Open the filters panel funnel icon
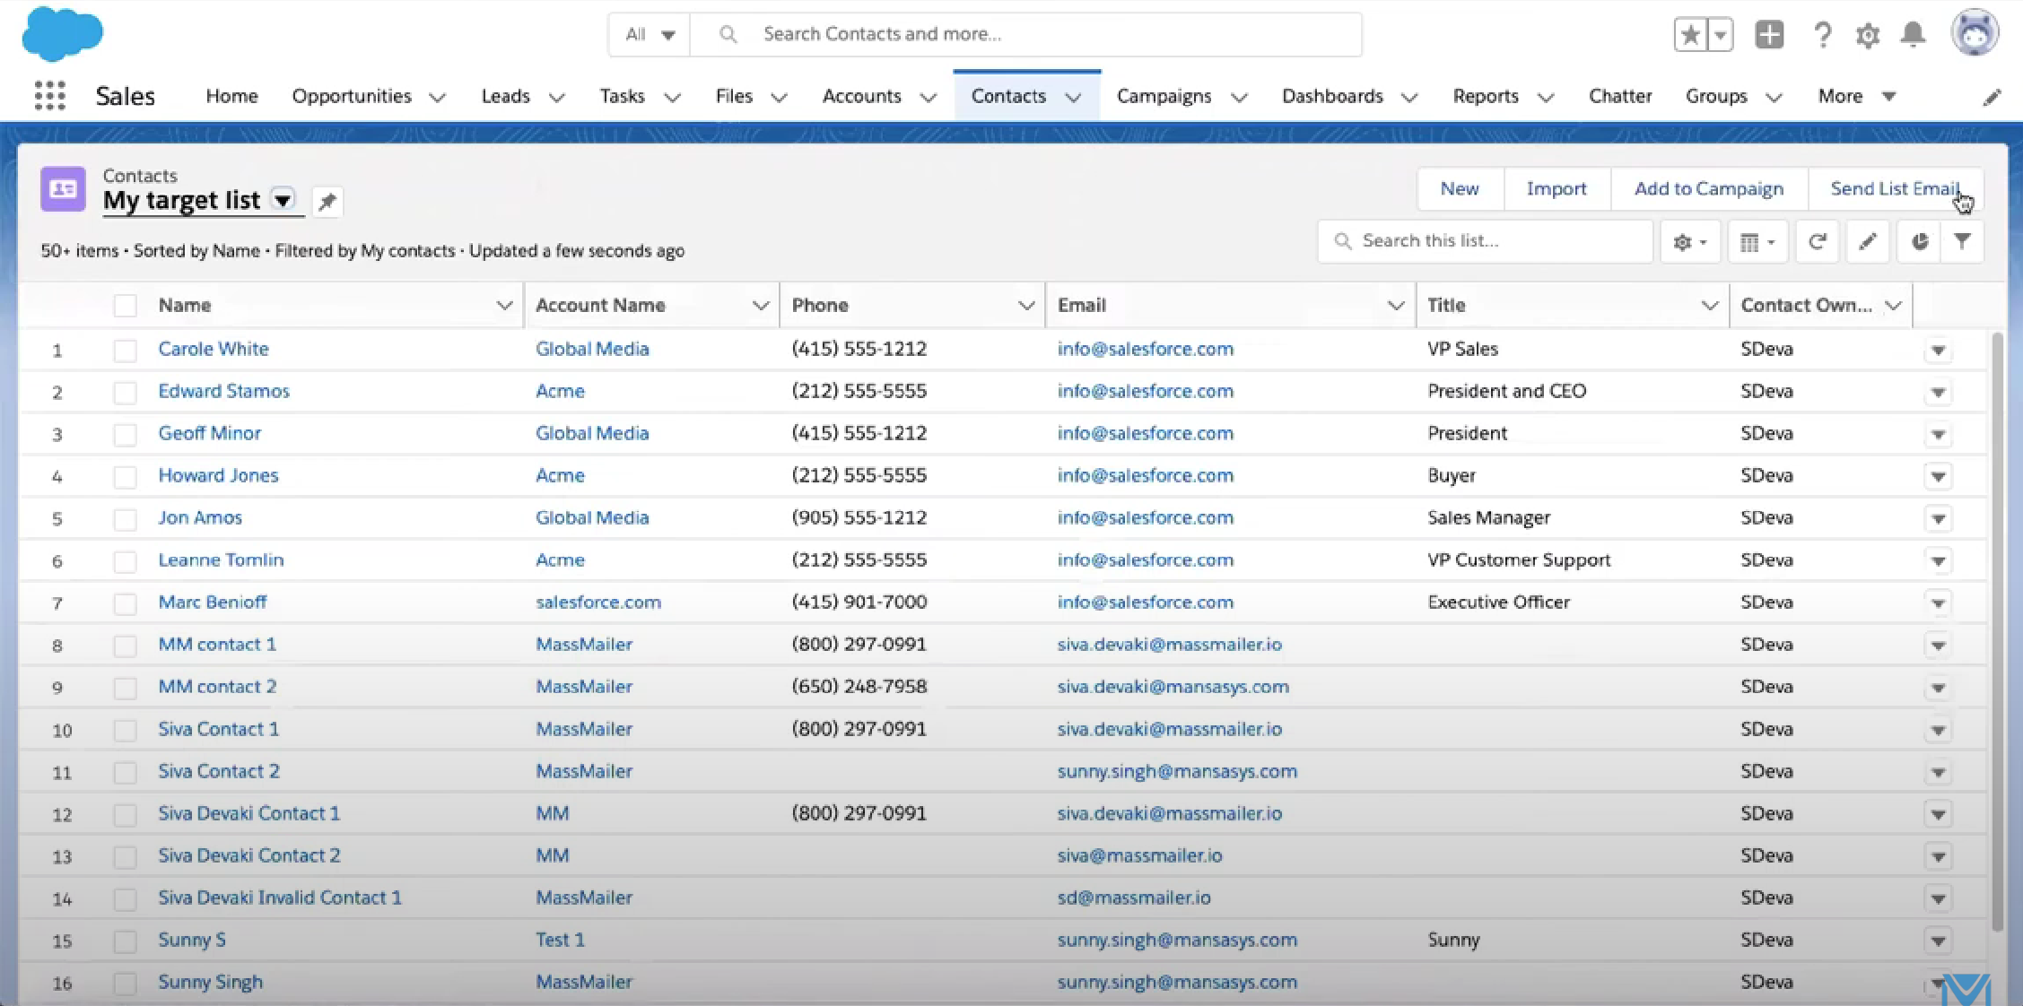The width and height of the screenshot is (2023, 1006). tap(1962, 241)
